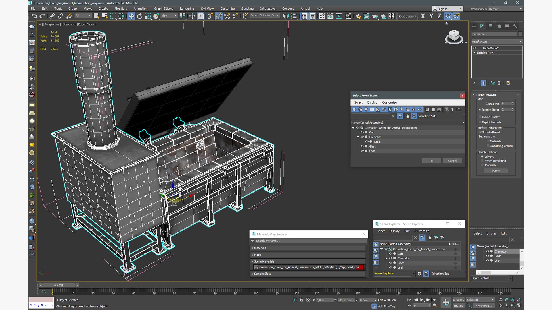Toggle the Smooth Result checkbox
Screen dimensions: 552x310
click(480, 132)
